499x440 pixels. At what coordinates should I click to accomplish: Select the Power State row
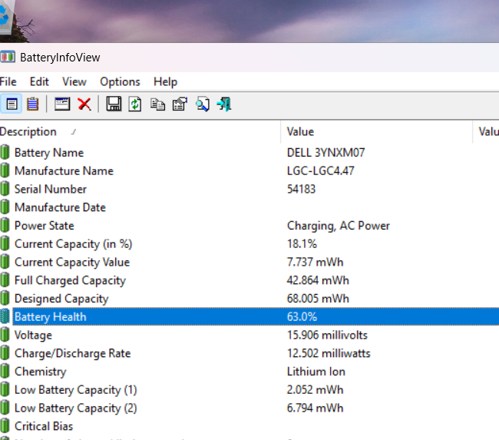point(249,226)
